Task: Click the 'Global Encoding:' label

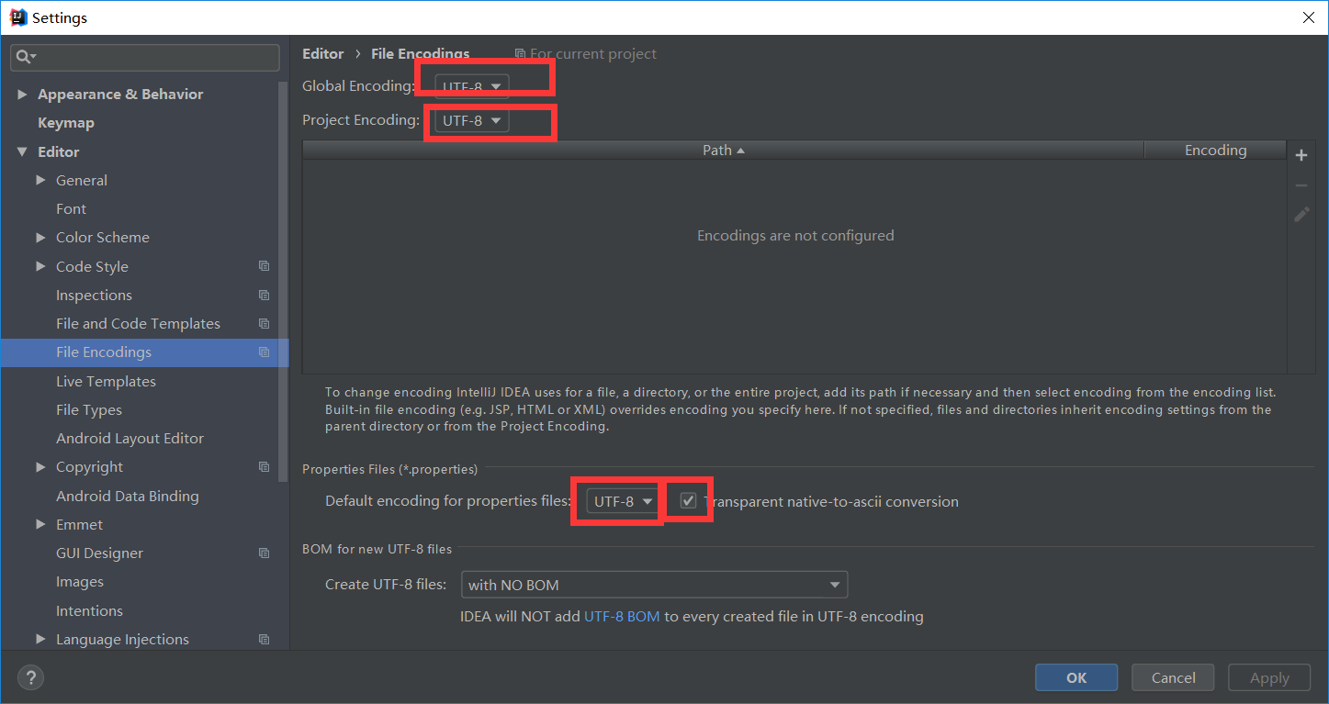Action: [358, 86]
